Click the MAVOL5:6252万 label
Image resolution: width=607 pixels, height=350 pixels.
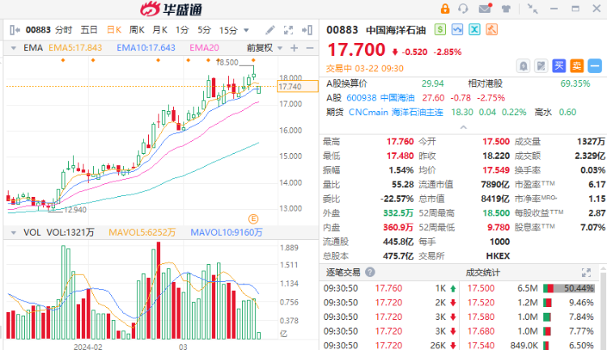[x=142, y=233]
